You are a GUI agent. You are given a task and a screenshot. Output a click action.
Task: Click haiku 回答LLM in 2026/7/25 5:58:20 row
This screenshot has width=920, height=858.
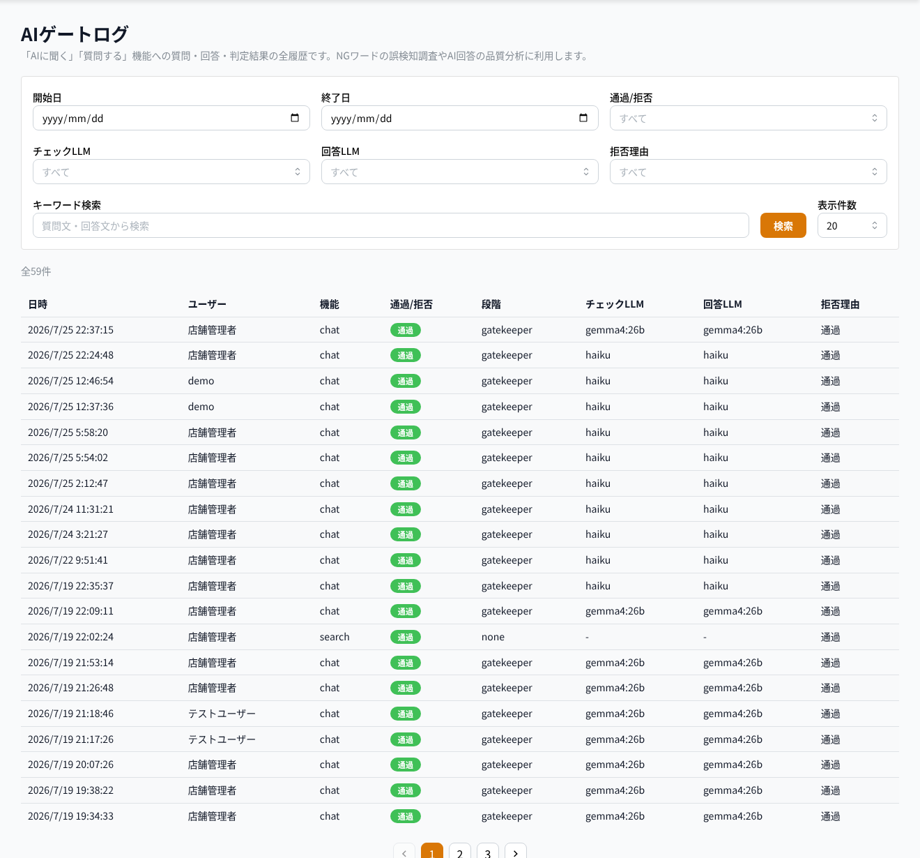click(716, 432)
